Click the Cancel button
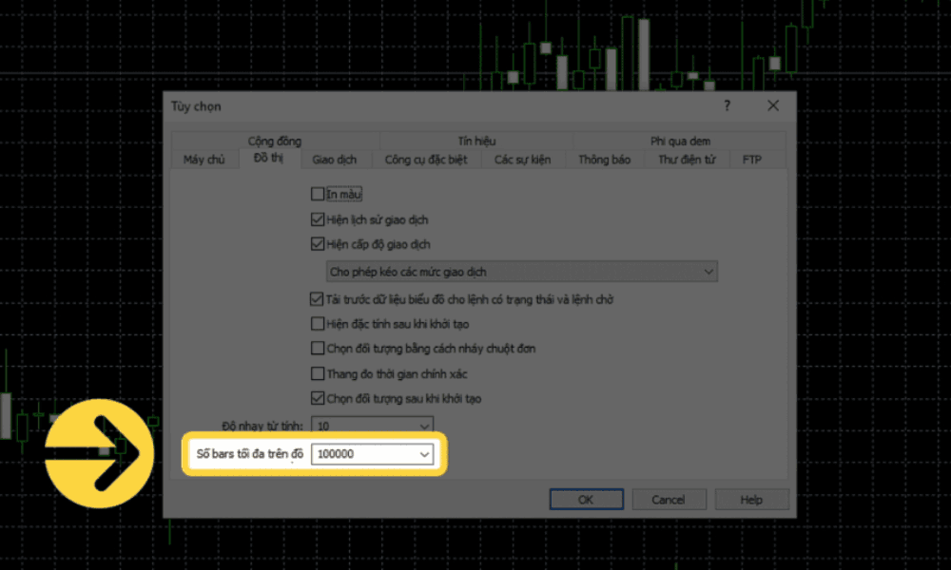The height and width of the screenshot is (570, 951). (x=668, y=500)
